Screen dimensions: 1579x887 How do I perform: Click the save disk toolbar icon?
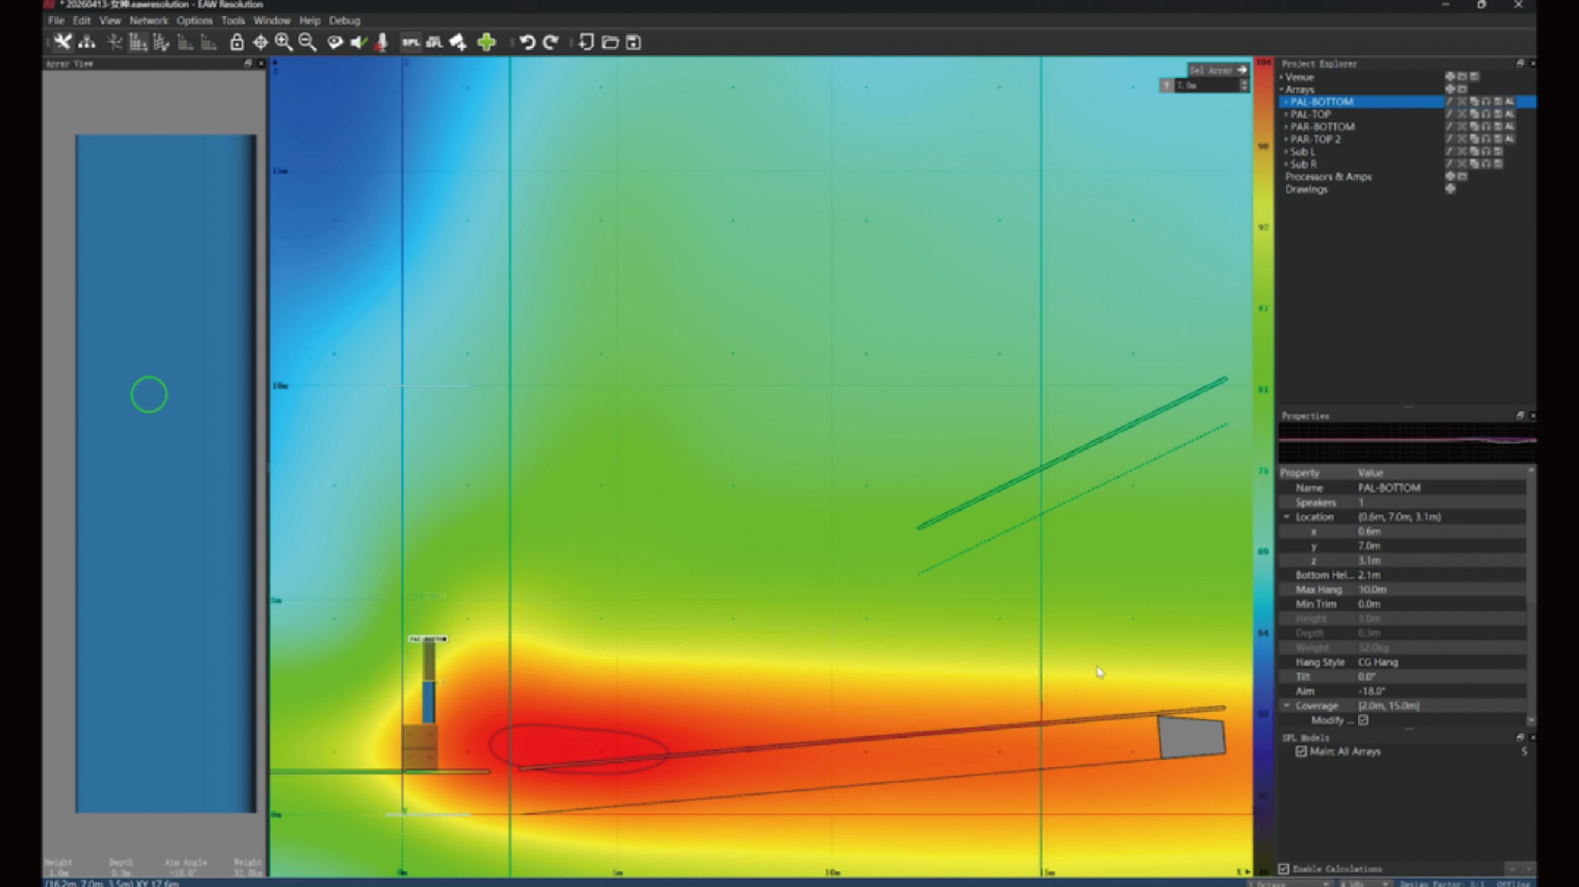tap(633, 43)
